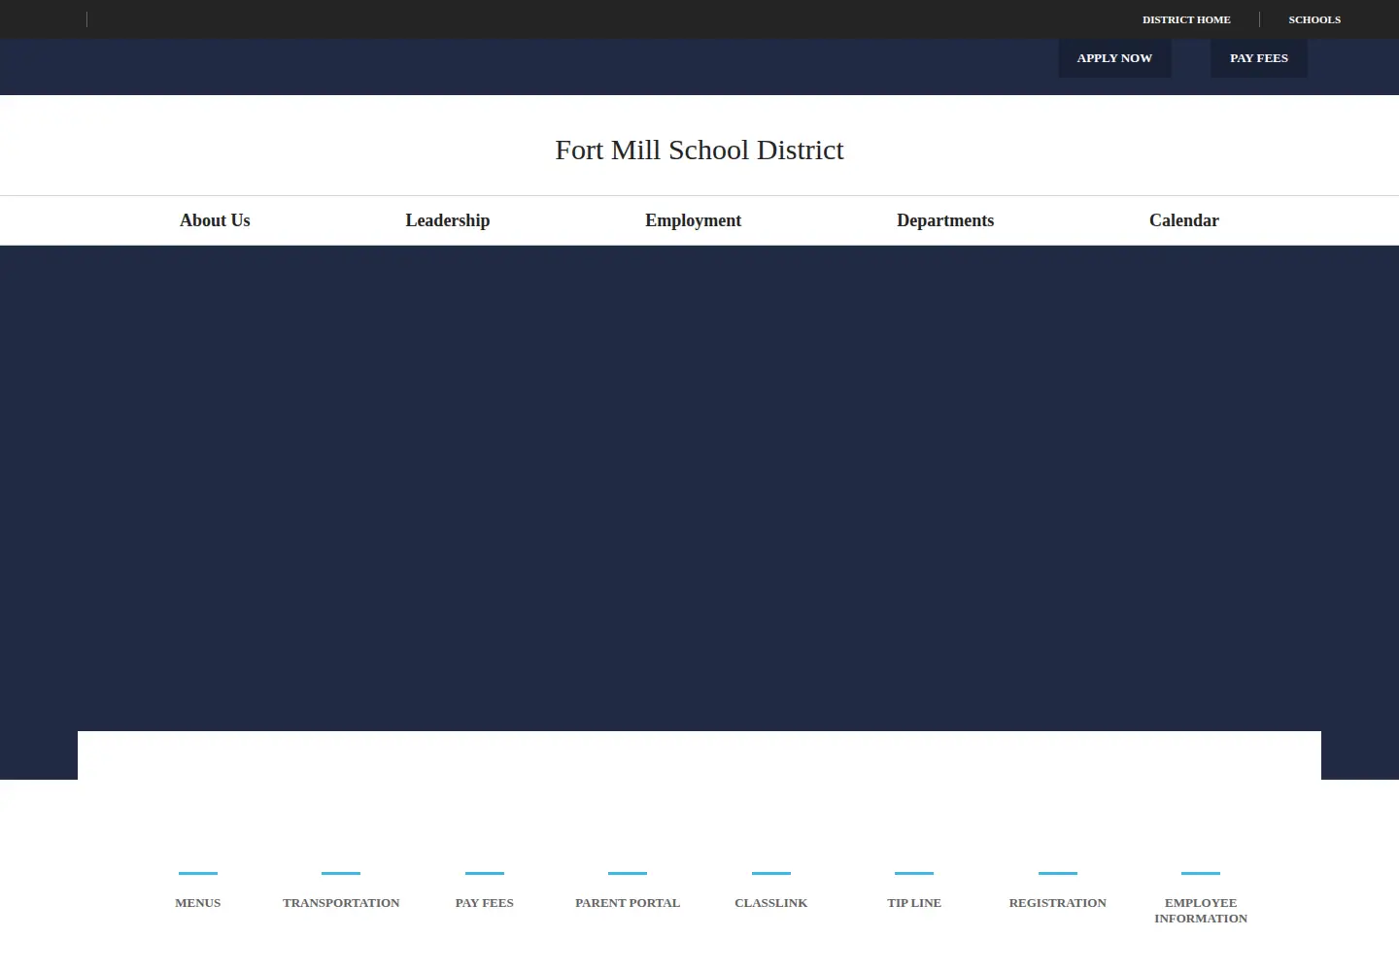Open the Employment menu

694,220
